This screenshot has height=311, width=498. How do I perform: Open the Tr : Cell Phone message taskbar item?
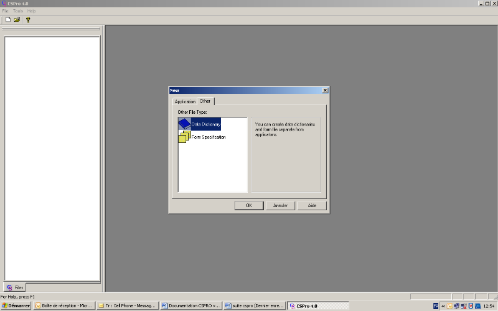pos(128,306)
